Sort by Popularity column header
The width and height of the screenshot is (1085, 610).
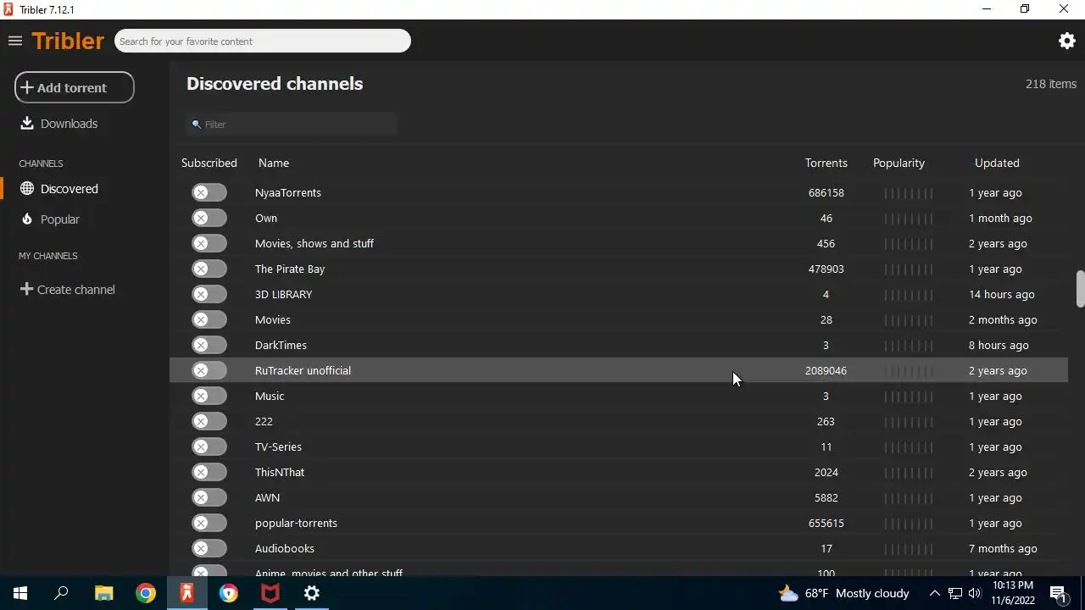coord(899,163)
